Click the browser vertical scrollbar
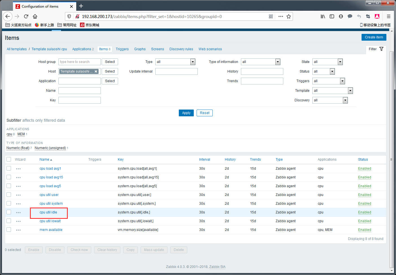 (391, 160)
